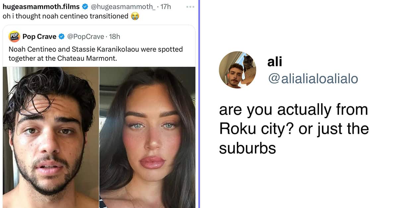Click the quoted tweet text about Chateau Marmont
The height and width of the screenshot is (208, 398).
click(x=96, y=54)
